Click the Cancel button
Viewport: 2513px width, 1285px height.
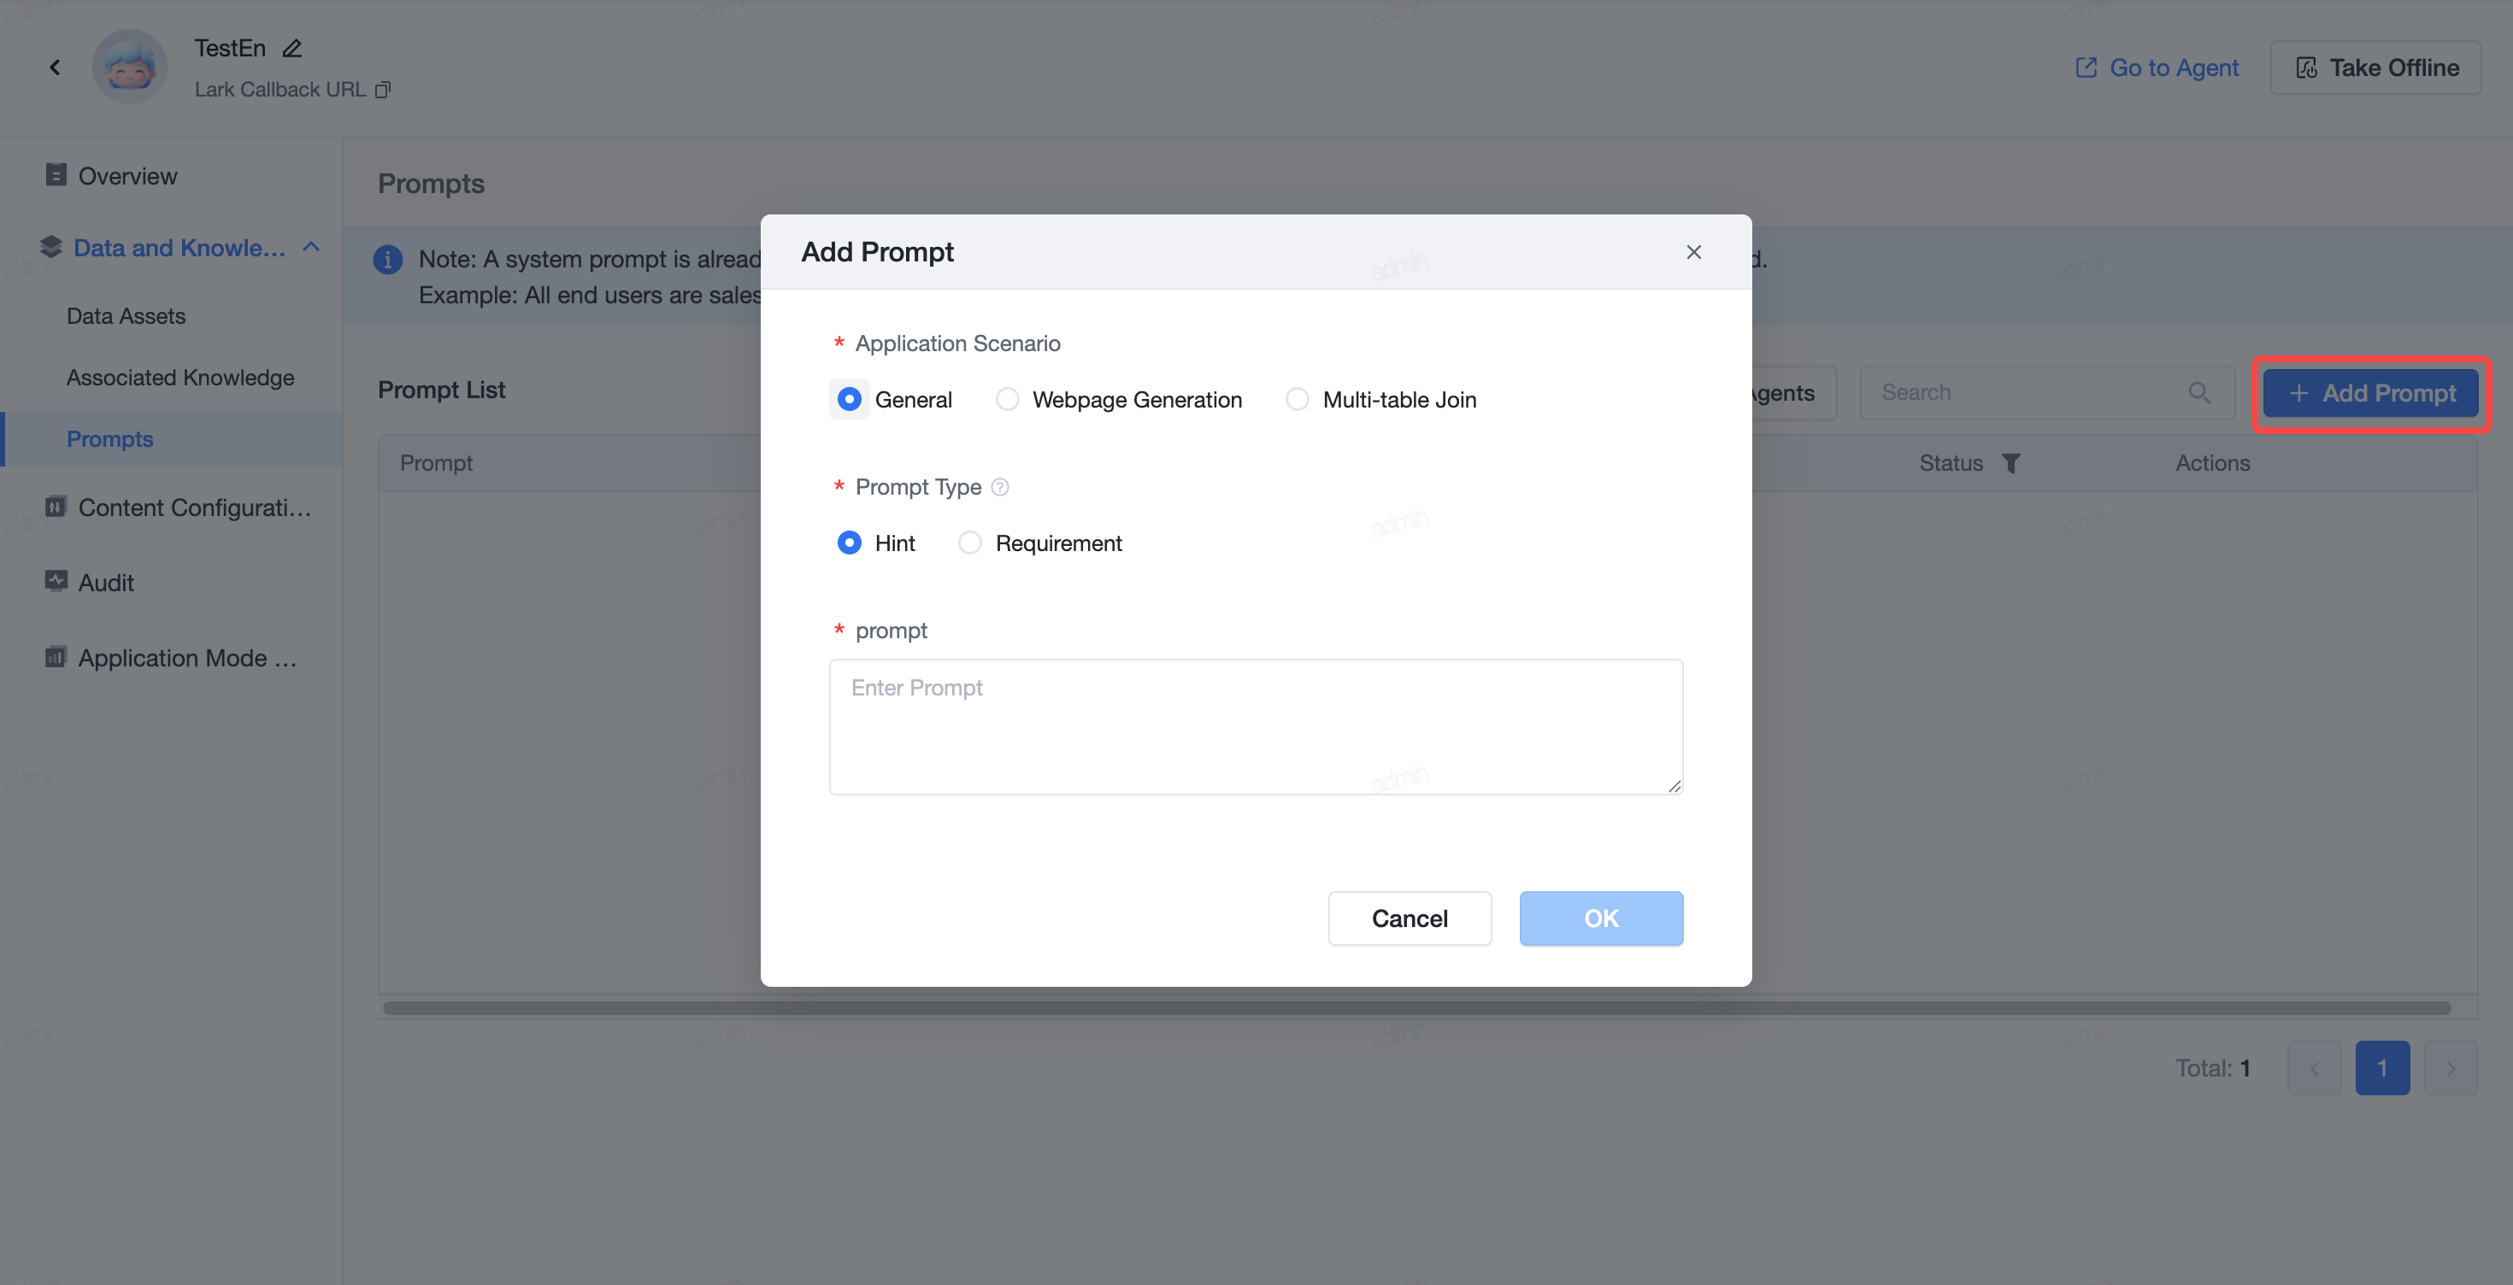coord(1410,918)
